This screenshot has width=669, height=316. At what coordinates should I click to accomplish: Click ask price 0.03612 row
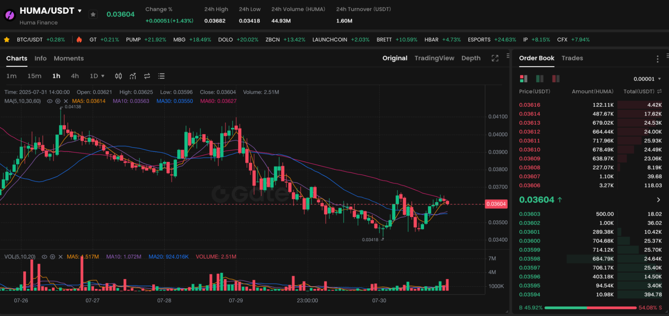590,132
